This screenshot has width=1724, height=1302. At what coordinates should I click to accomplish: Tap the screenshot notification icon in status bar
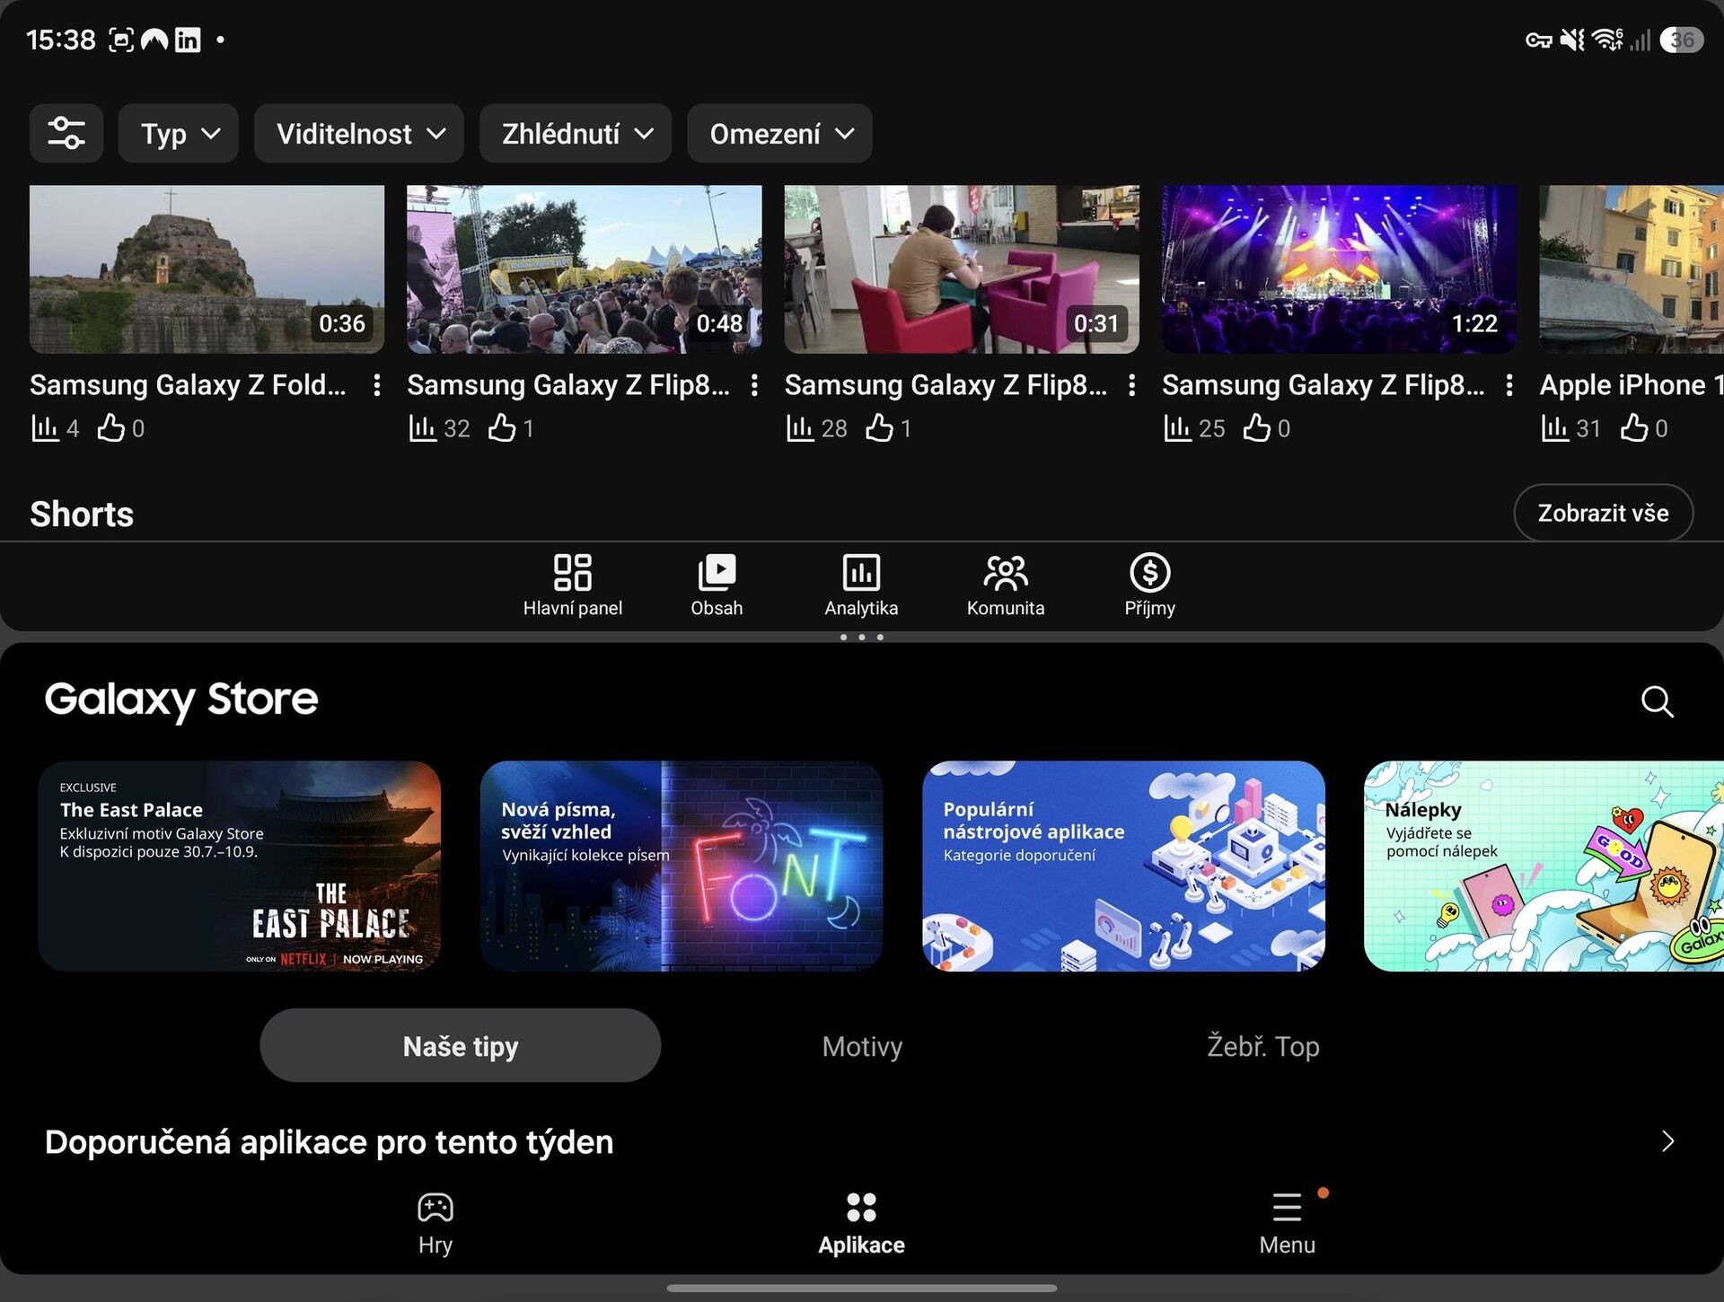121,40
